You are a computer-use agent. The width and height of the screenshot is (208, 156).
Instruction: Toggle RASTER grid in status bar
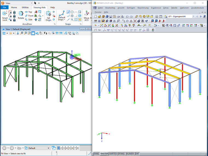click(x=104, y=154)
